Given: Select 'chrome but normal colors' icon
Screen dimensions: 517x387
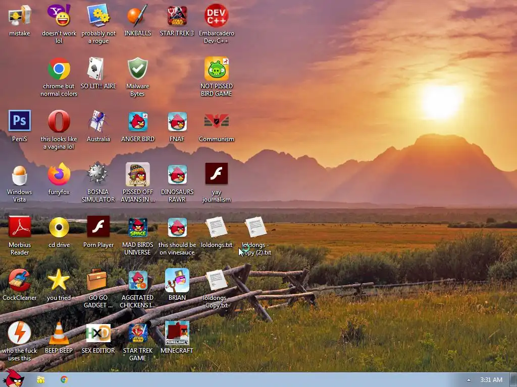Looking at the screenshot, I should 59,69.
